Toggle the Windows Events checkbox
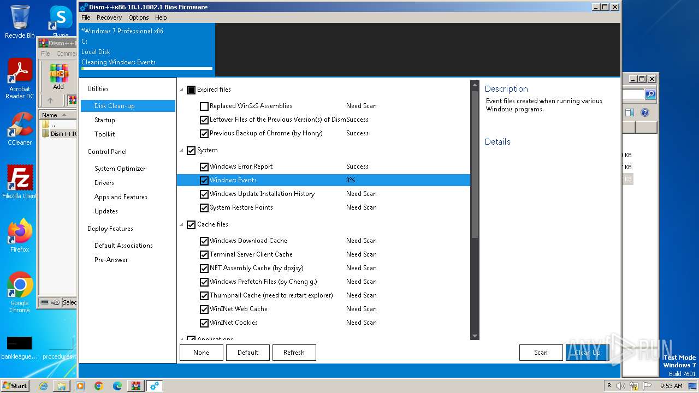 point(204,181)
